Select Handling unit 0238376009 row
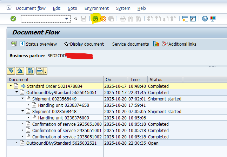 (117, 118)
